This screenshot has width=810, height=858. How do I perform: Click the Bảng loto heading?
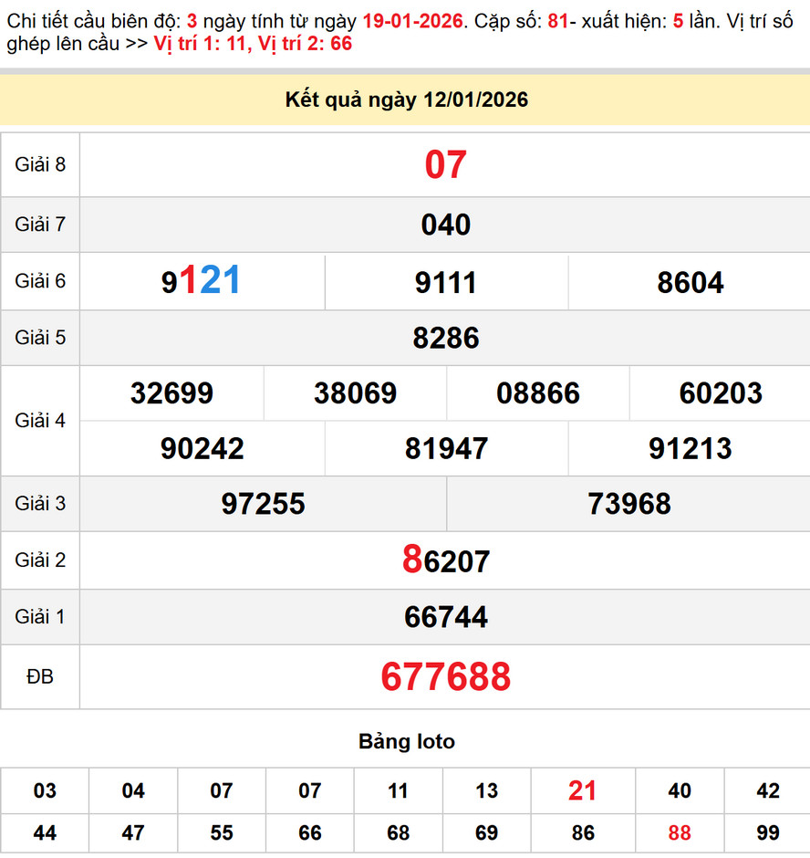pos(406,742)
